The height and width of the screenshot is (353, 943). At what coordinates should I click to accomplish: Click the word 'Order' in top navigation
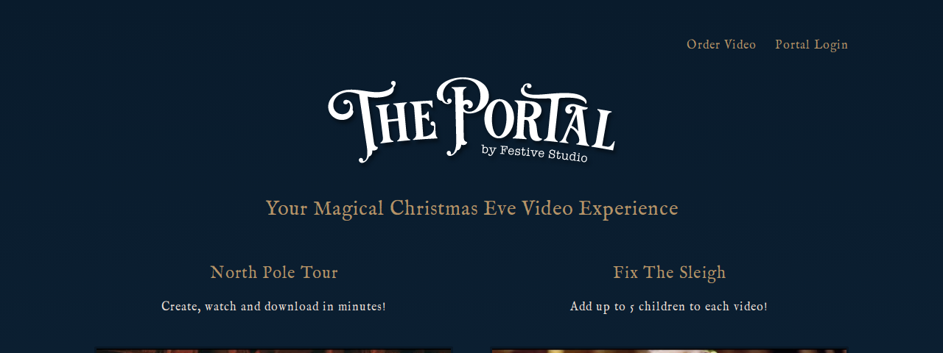[x=703, y=45]
